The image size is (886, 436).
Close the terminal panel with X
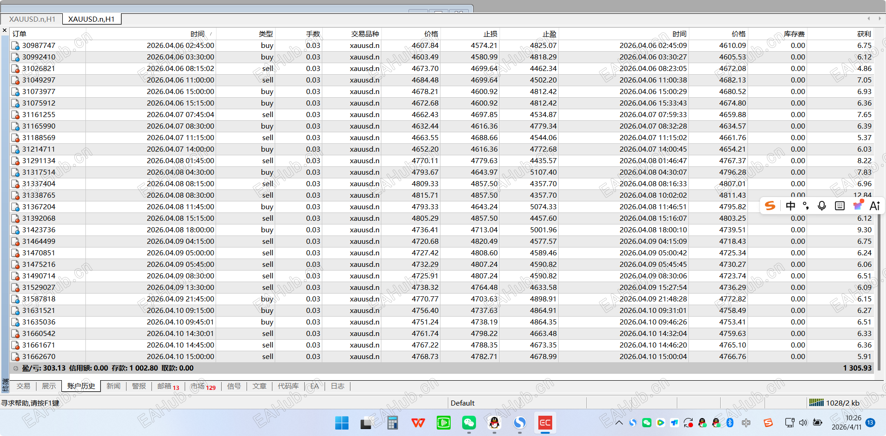[5, 30]
